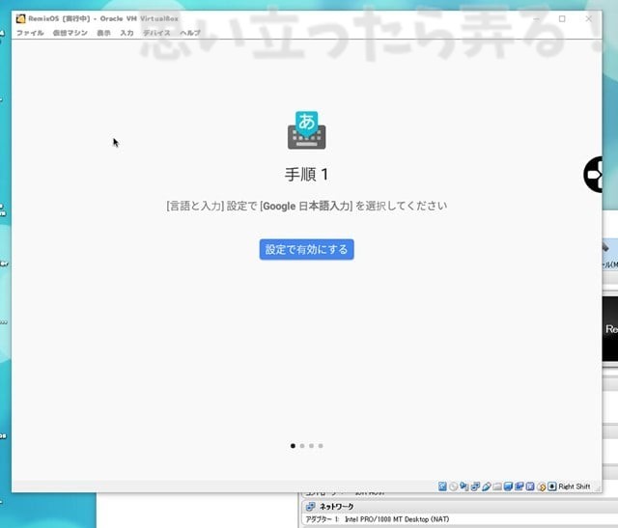Click the VM processor features status icon

click(x=530, y=486)
